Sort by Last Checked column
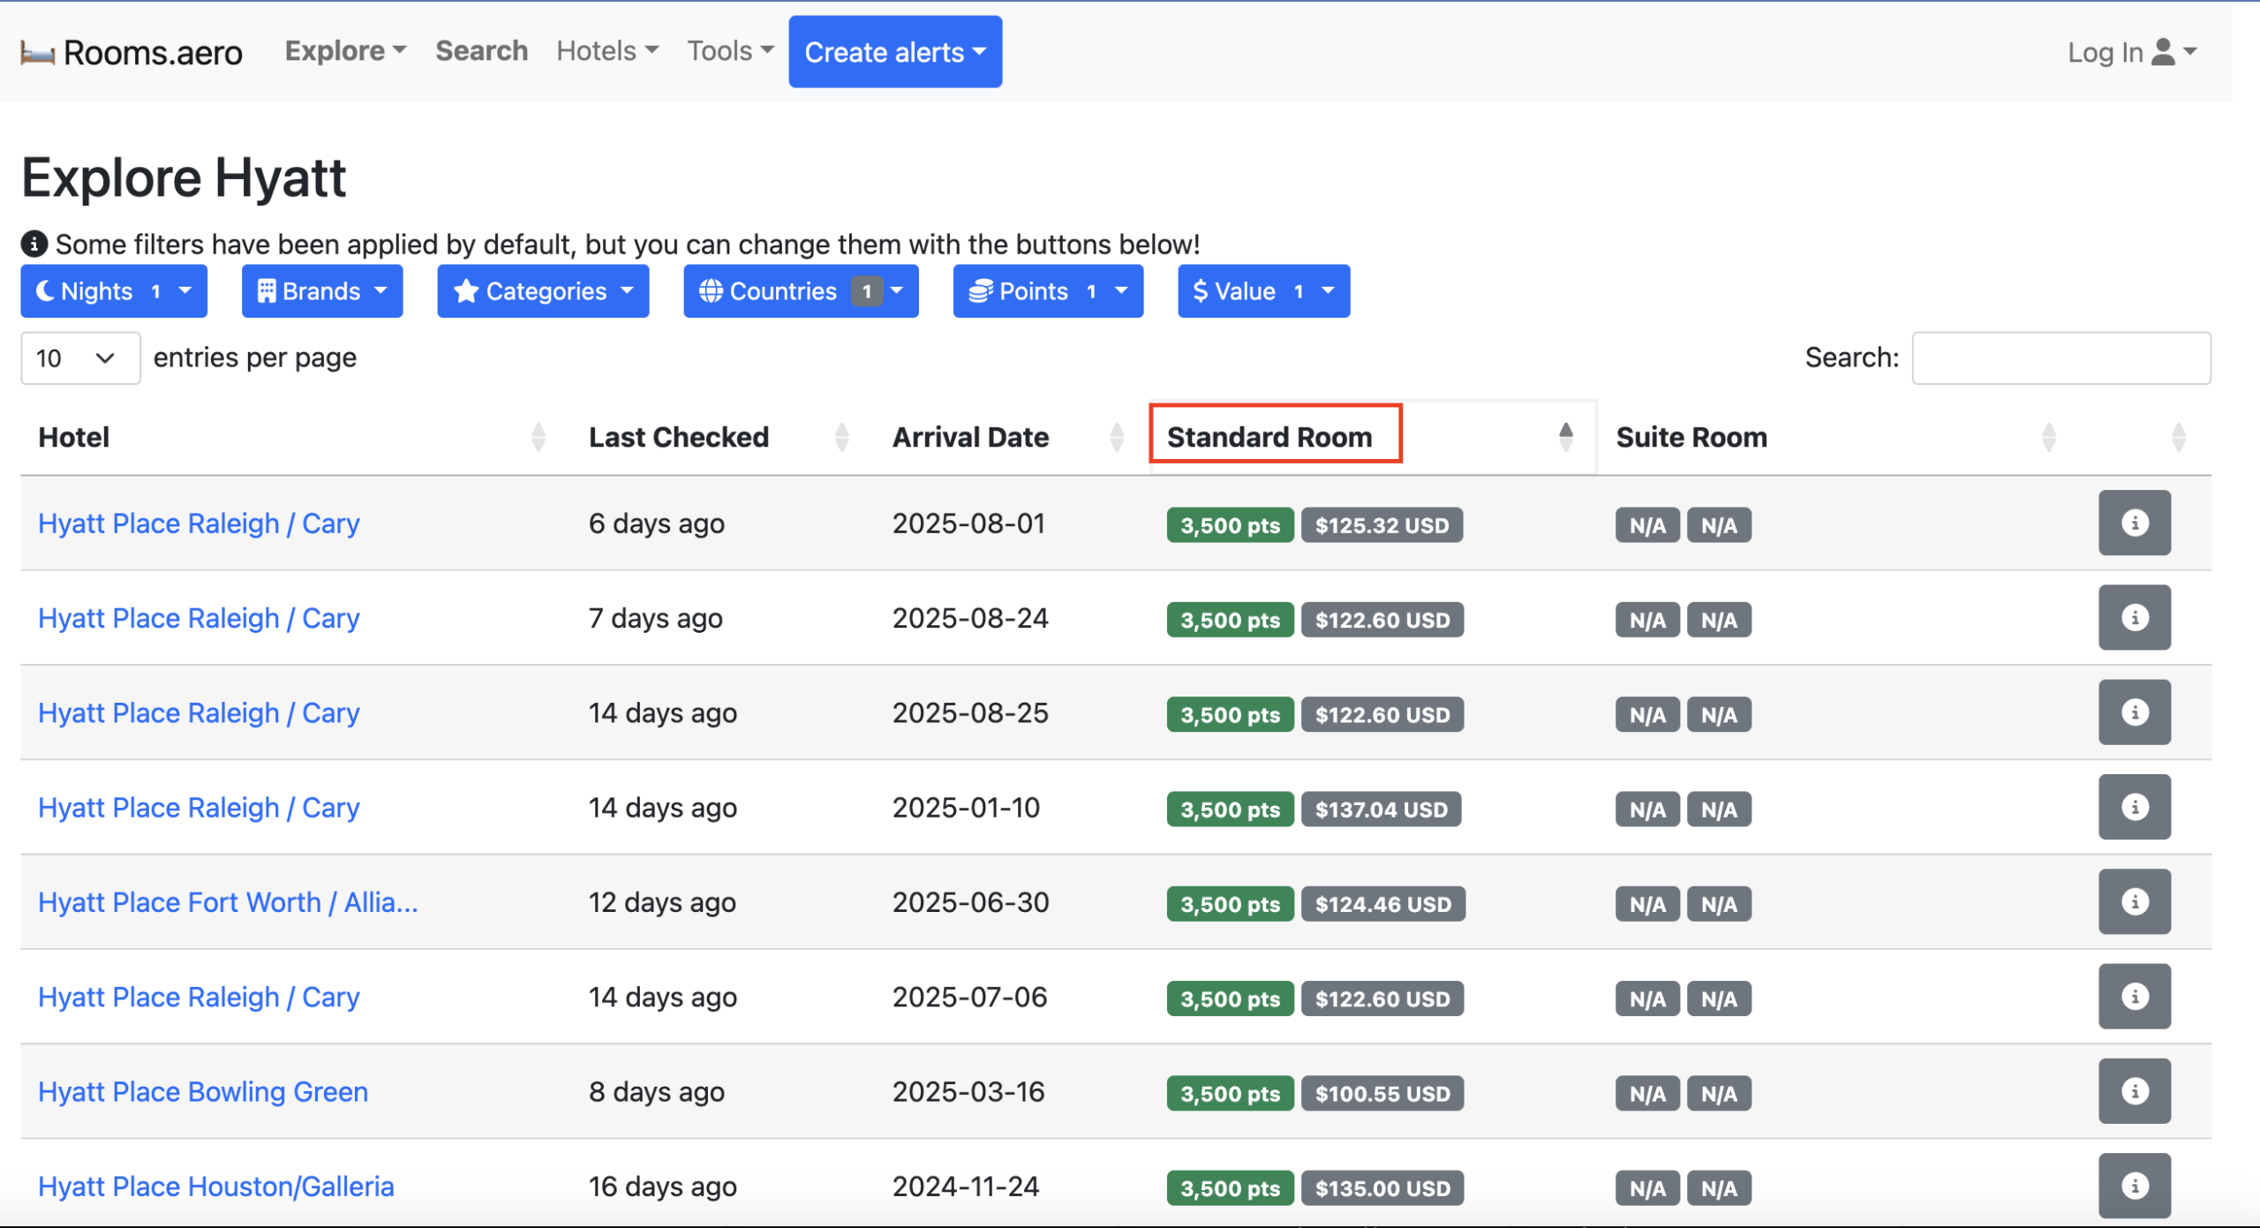Image resolution: width=2260 pixels, height=1228 pixels. coord(679,437)
